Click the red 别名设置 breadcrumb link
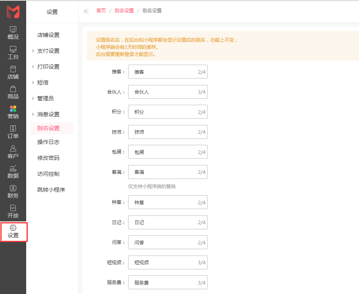 pyautogui.click(x=124, y=11)
